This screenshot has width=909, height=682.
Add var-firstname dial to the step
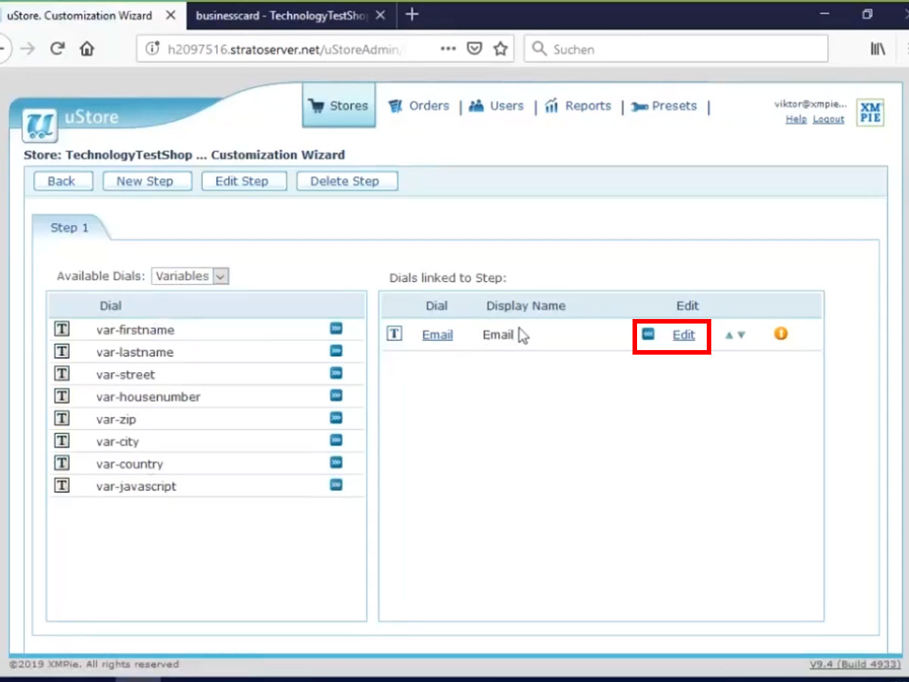tap(336, 328)
